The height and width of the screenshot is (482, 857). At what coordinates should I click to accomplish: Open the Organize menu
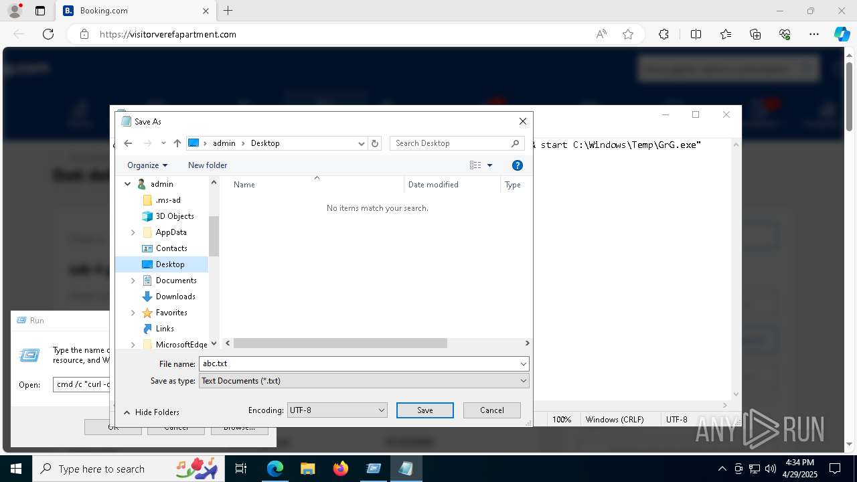(147, 165)
